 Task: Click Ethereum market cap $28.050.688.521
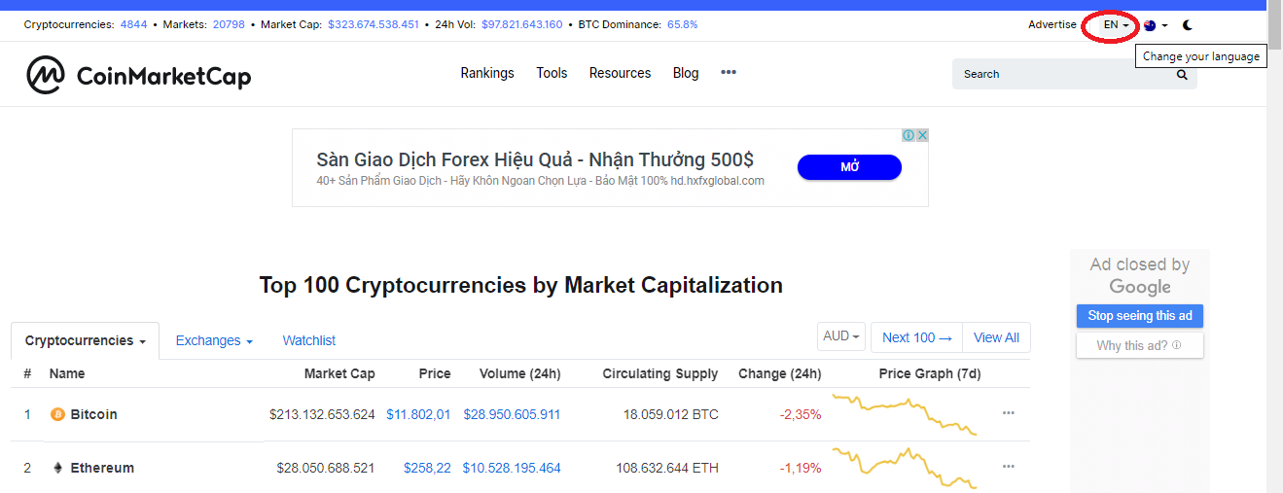pyautogui.click(x=326, y=468)
